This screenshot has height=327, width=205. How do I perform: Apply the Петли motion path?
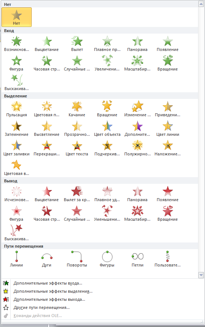click(138, 259)
